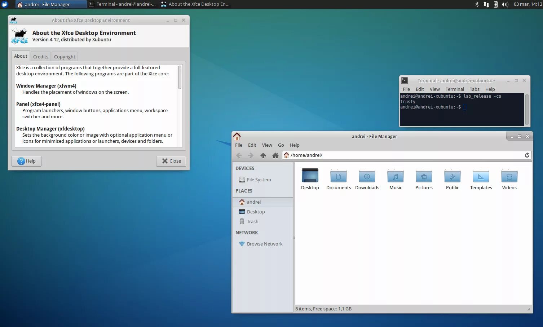The height and width of the screenshot is (327, 543).
Task: Select File System in Devices sidebar
Action: tap(262, 180)
